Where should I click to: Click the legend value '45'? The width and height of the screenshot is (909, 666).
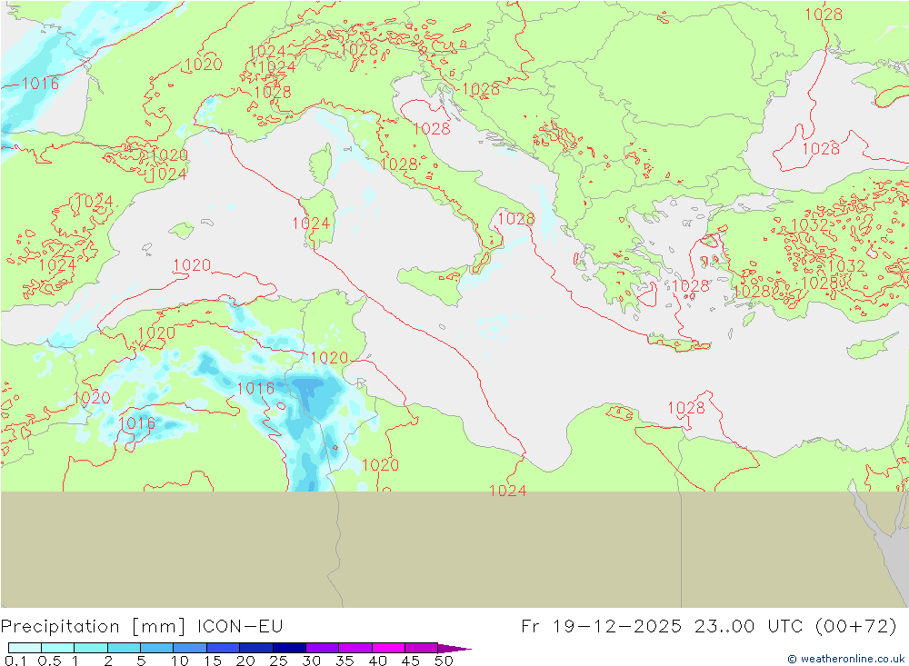411,661
